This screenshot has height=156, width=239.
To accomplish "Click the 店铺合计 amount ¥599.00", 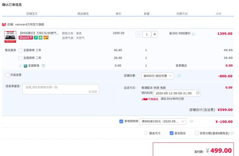I will (x=225, y=110).
